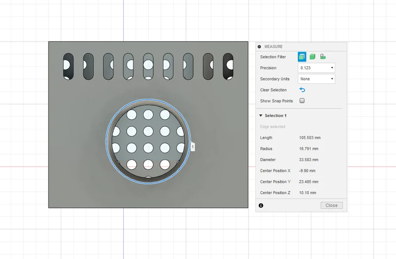Click the 'Edge selected' status text
The height and width of the screenshot is (259, 396).
(x=273, y=127)
